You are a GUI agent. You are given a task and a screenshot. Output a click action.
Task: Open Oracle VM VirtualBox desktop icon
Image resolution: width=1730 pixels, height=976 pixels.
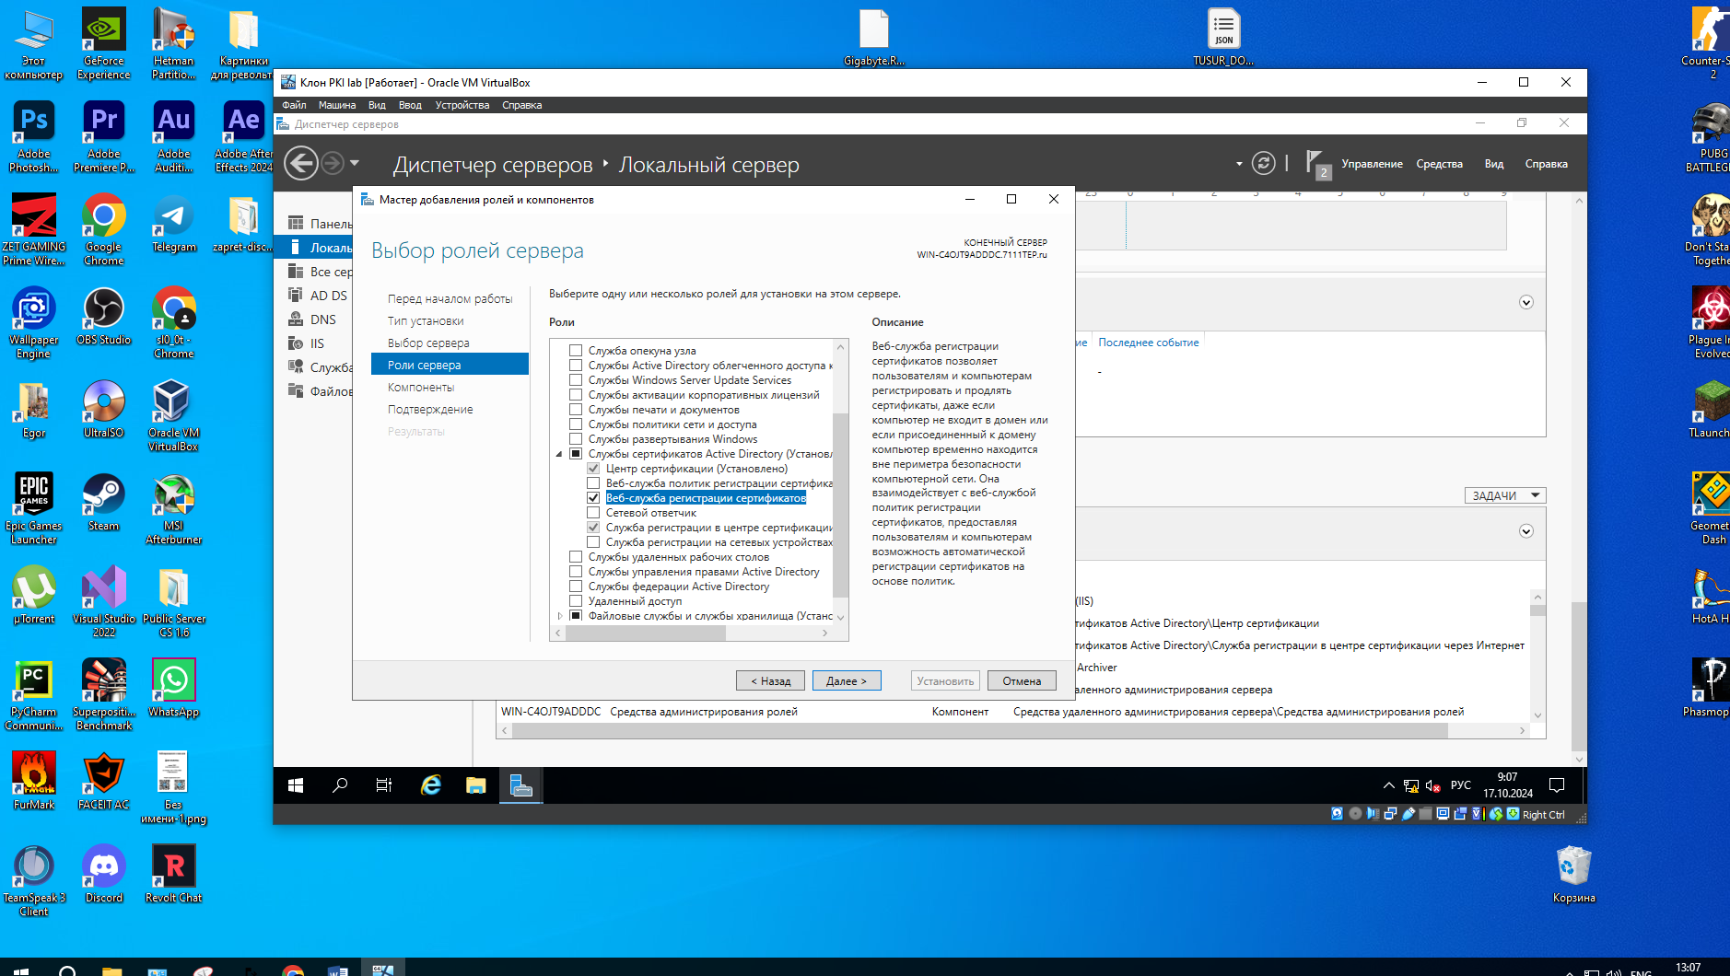point(173,416)
